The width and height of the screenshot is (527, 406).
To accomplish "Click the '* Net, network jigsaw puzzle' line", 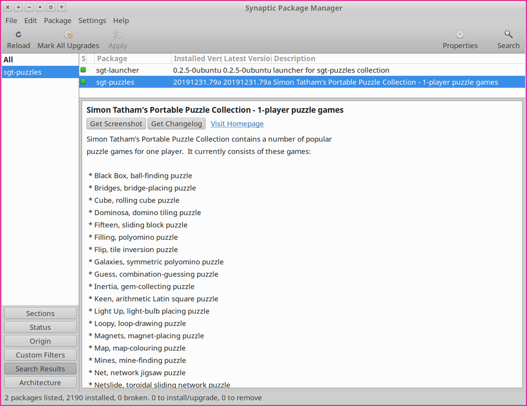I will click(x=137, y=373).
